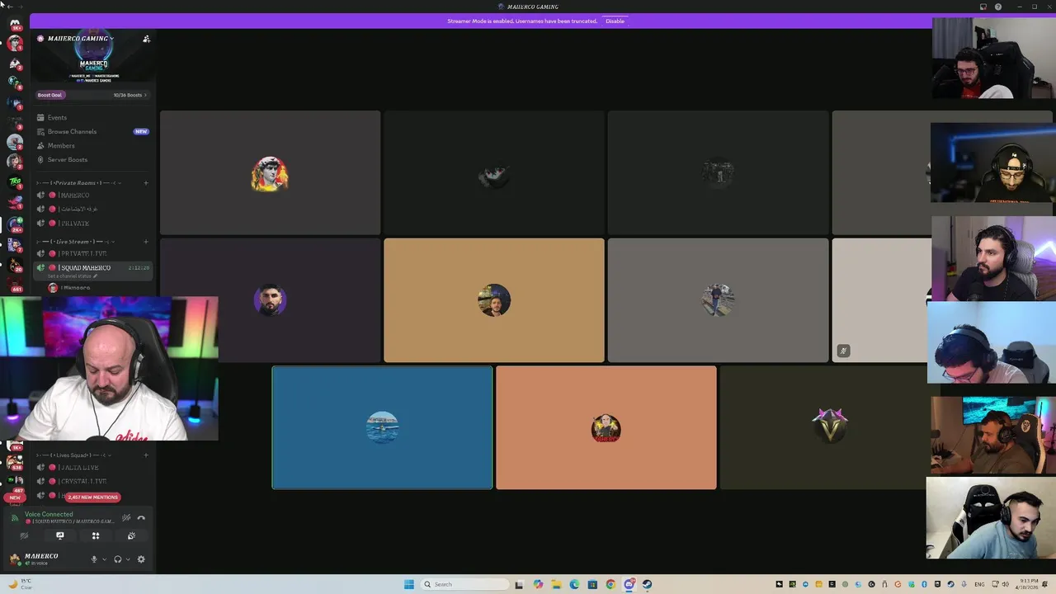The height and width of the screenshot is (594, 1056).
Task: Click the taskbar Search box
Action: click(464, 584)
